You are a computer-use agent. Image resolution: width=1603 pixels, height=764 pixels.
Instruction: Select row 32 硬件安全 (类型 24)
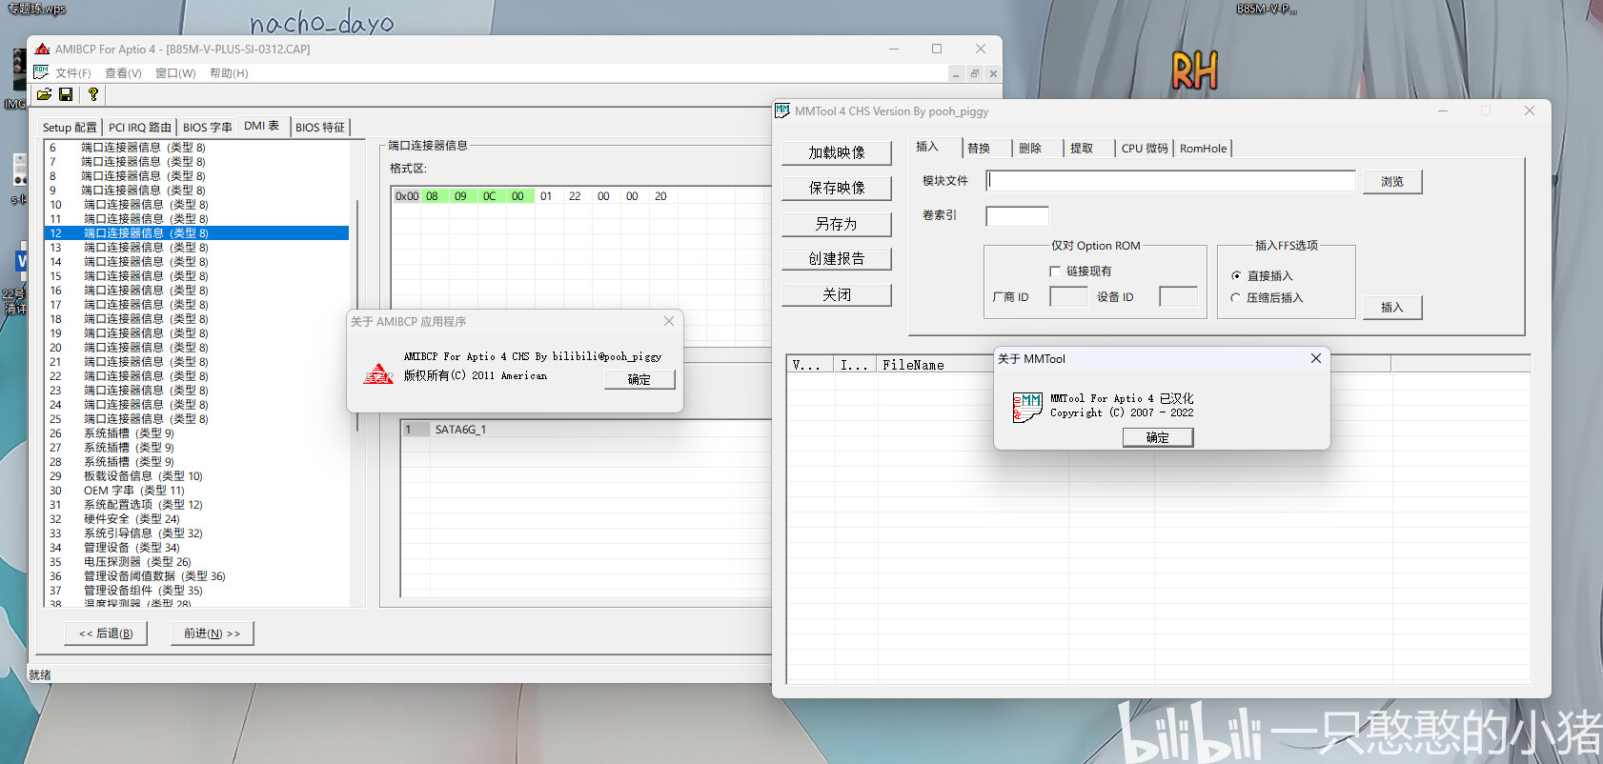[196, 519]
